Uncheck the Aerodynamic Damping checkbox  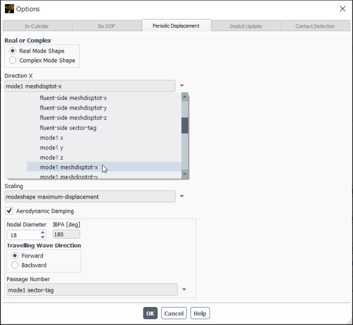click(9, 211)
